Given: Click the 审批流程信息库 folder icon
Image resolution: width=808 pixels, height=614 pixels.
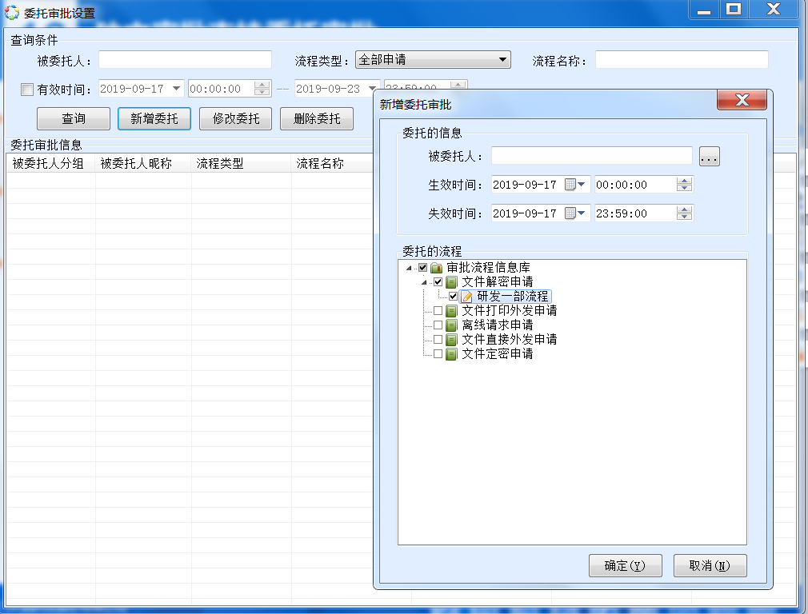Looking at the screenshot, I should [x=437, y=267].
